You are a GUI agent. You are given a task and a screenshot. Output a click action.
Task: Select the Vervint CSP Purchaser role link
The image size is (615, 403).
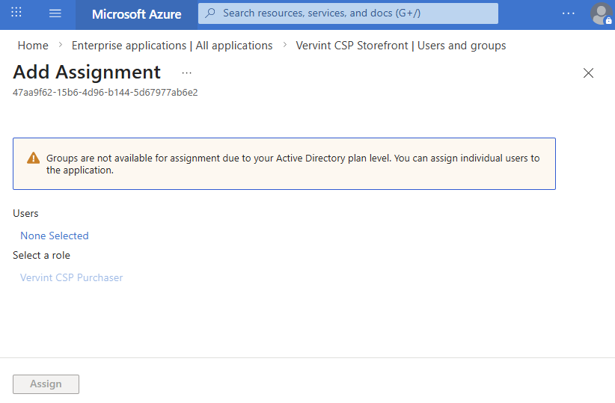point(71,277)
